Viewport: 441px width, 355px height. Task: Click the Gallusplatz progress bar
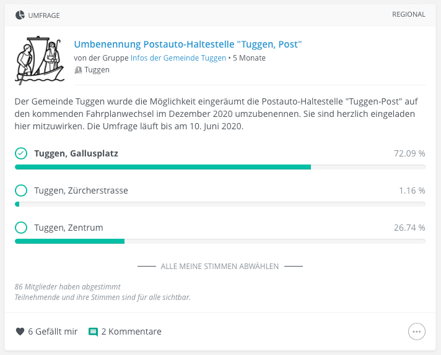pos(220,167)
